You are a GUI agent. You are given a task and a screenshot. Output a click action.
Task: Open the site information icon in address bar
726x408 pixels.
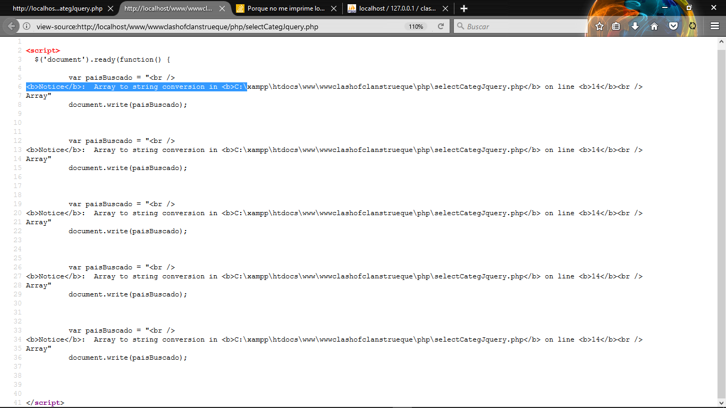click(26, 27)
